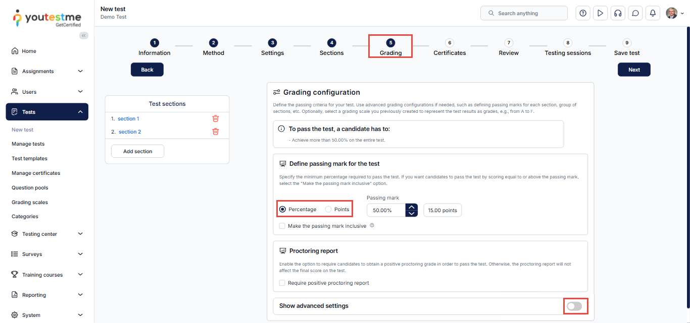Open the notifications bell icon
Viewport: 690px width, 323px height.
[653, 13]
